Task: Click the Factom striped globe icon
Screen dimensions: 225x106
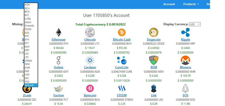Action: tap(58, 89)
